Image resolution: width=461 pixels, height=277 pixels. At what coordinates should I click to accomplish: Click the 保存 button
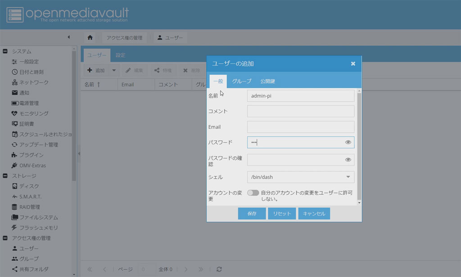[x=252, y=214]
